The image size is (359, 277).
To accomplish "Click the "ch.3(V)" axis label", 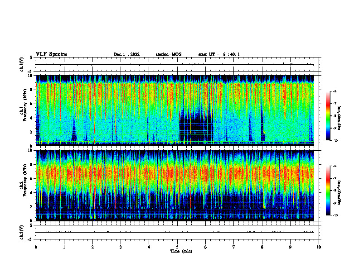I will (21, 232).
